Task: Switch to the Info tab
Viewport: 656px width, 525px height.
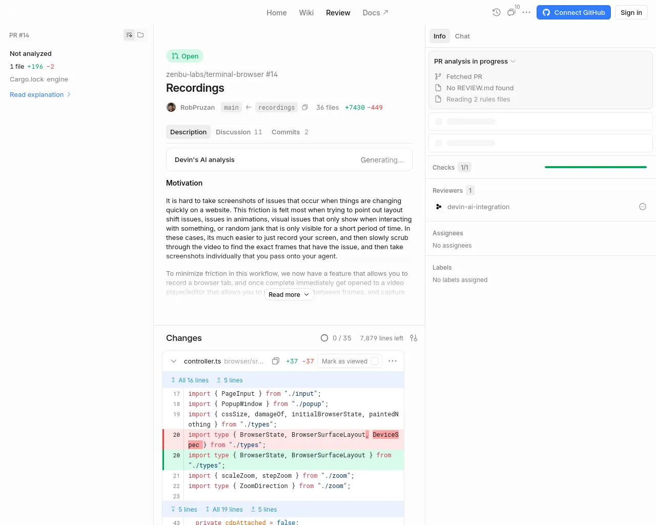Action: (440, 36)
